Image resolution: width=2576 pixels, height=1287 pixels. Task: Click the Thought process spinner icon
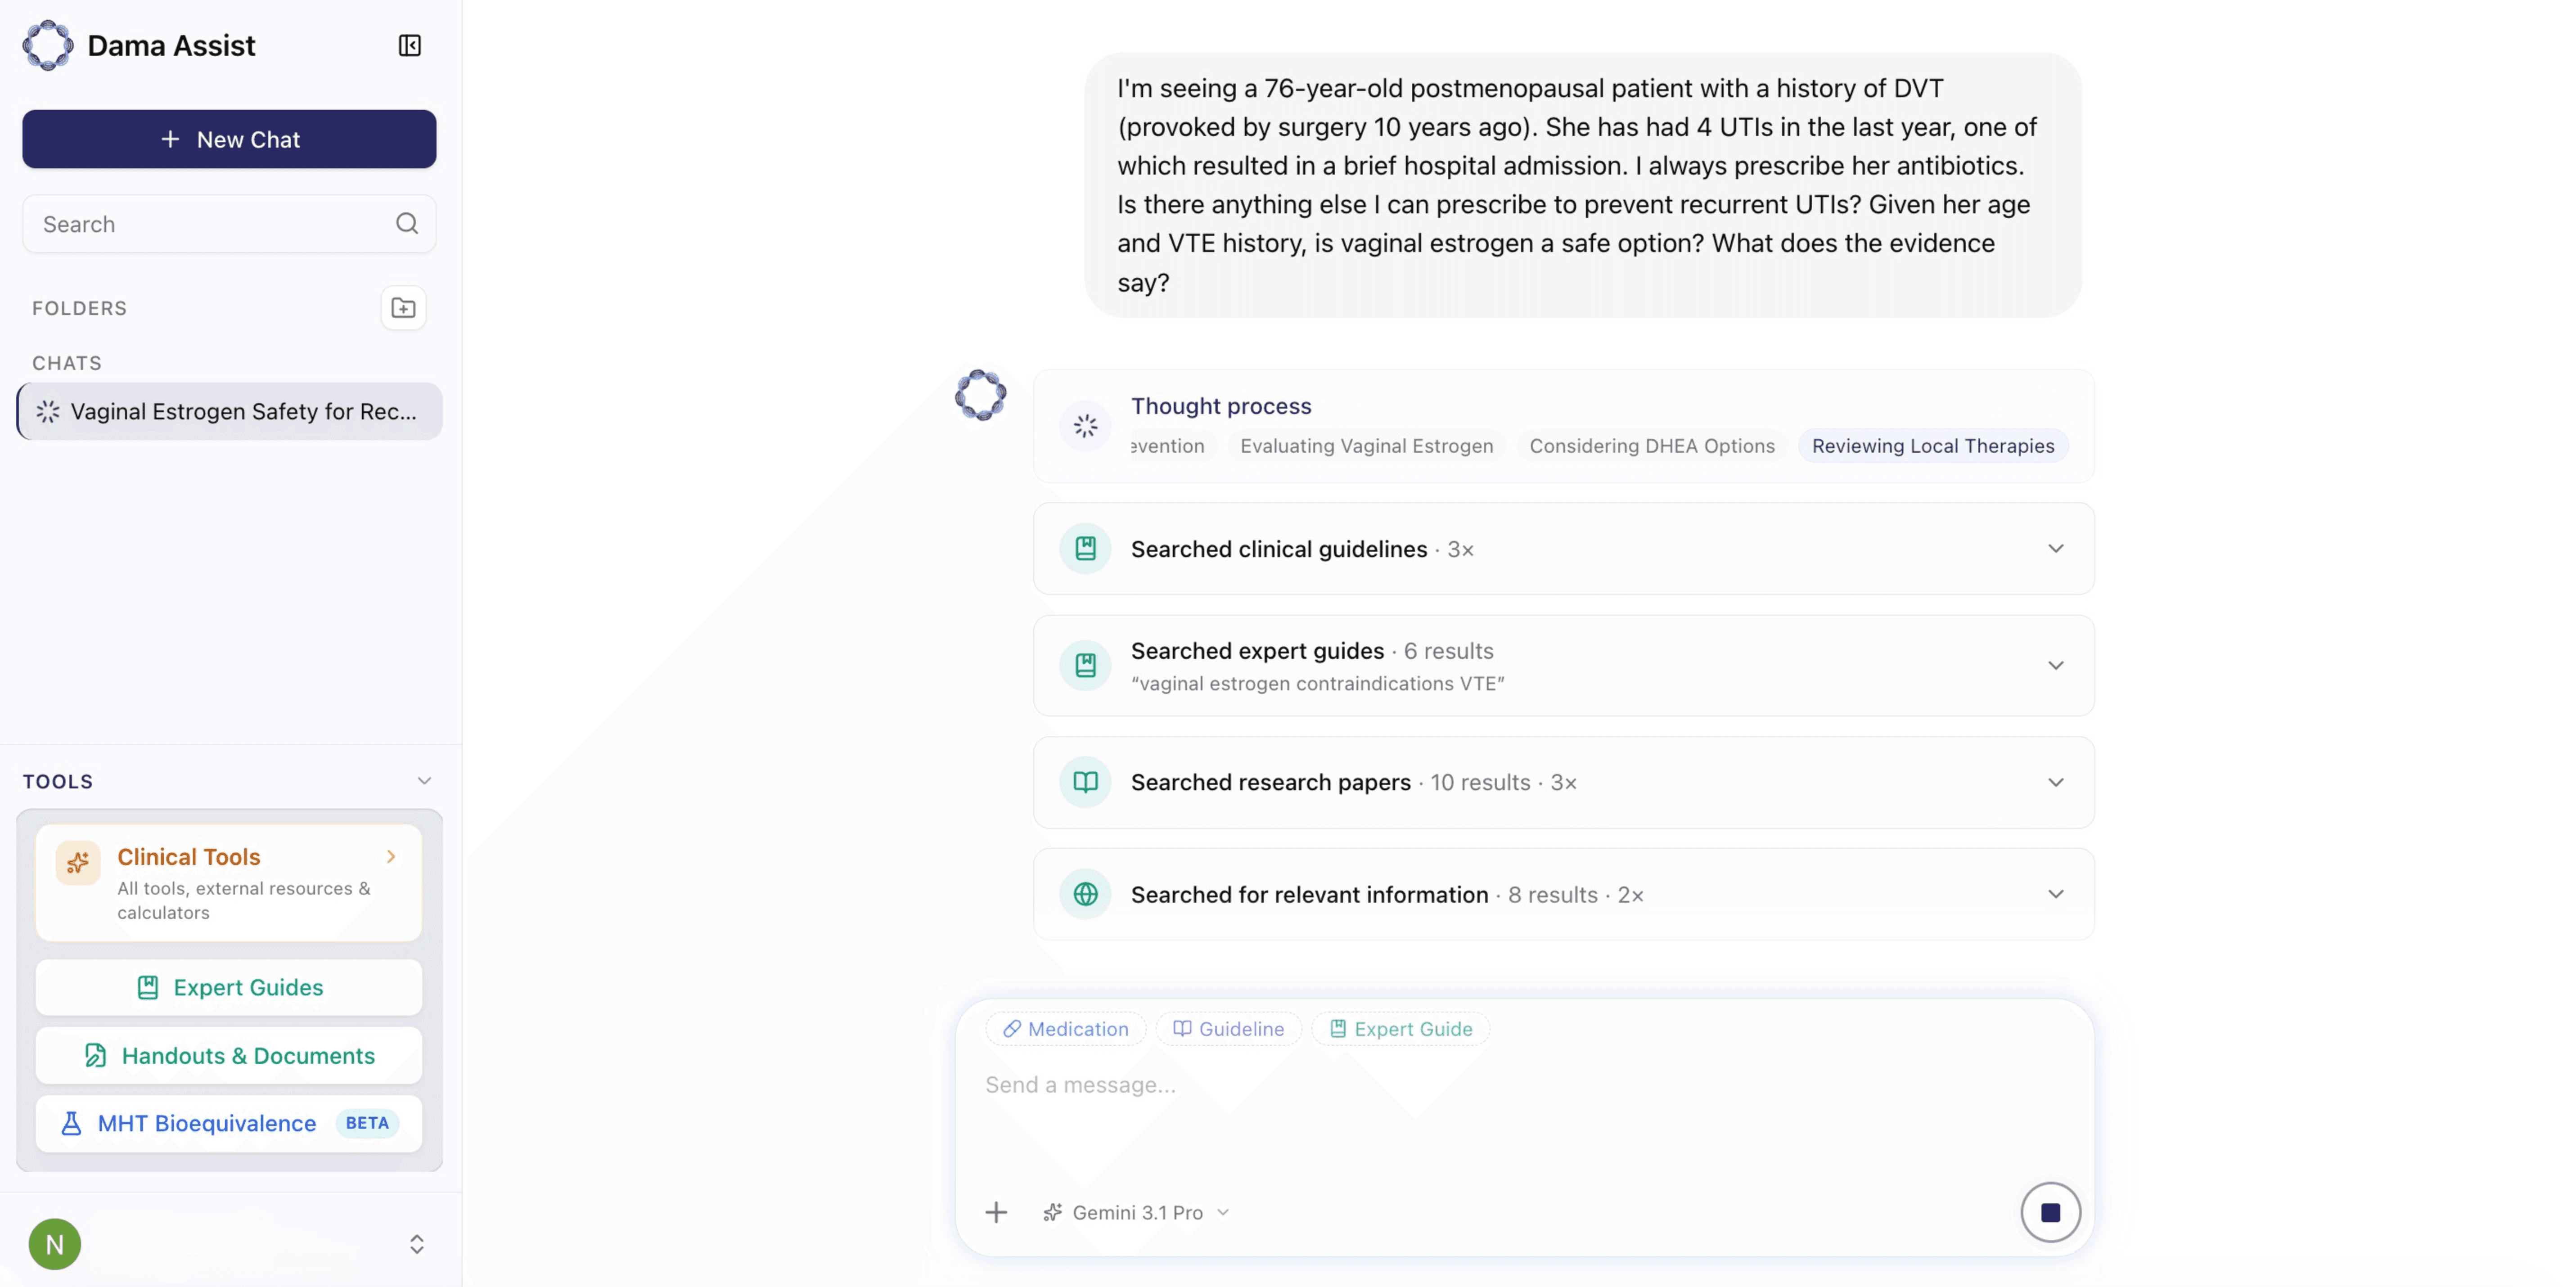click(x=1085, y=427)
